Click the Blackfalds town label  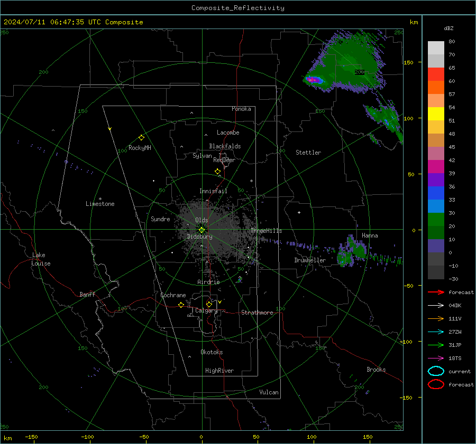point(225,146)
